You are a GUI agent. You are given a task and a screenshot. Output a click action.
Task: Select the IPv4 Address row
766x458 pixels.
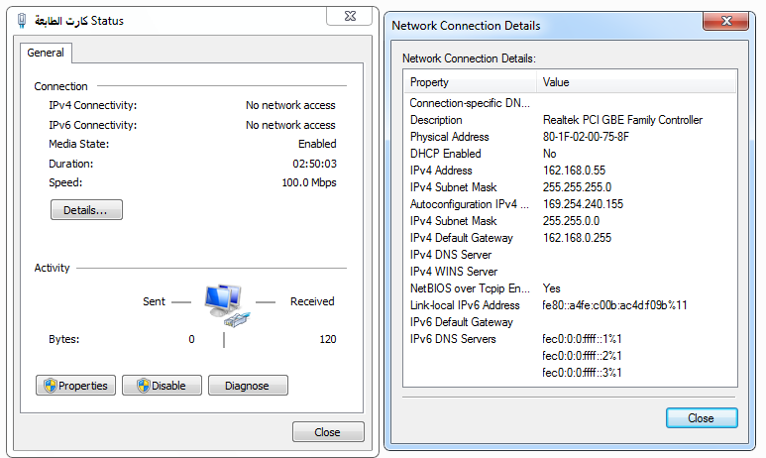click(x=570, y=171)
